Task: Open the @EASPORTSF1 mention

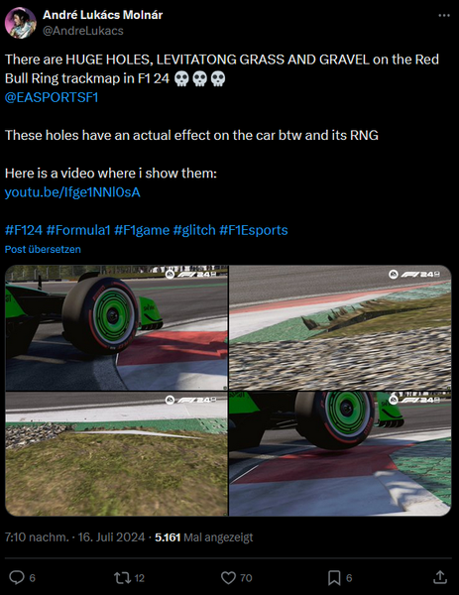Action: coord(52,97)
